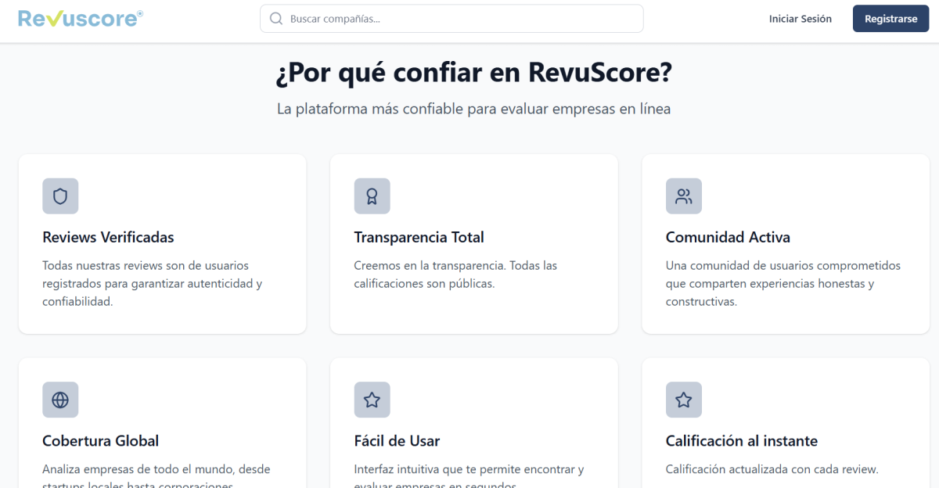
Task: Click the community users icon on Comunidad Activa
Action: pyautogui.click(x=683, y=196)
